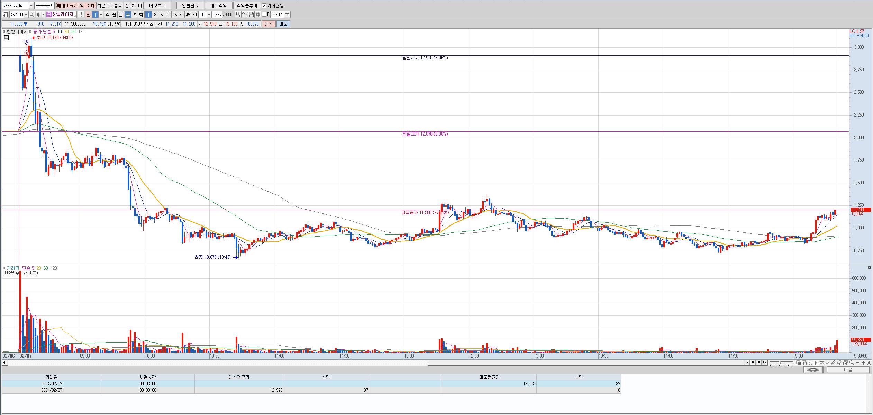This screenshot has width=873, height=415.
Task: Click the chart magnifier zoom icon
Action: (852, 362)
